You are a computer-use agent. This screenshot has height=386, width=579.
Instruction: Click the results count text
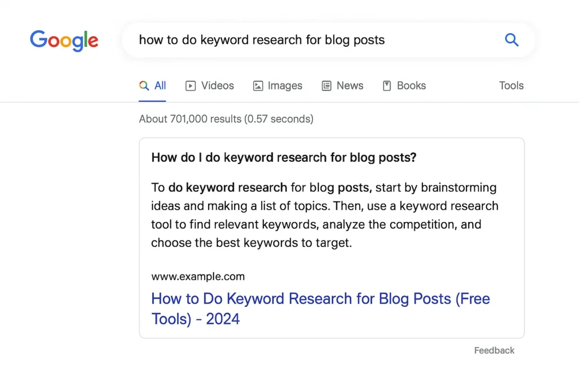pos(226,119)
